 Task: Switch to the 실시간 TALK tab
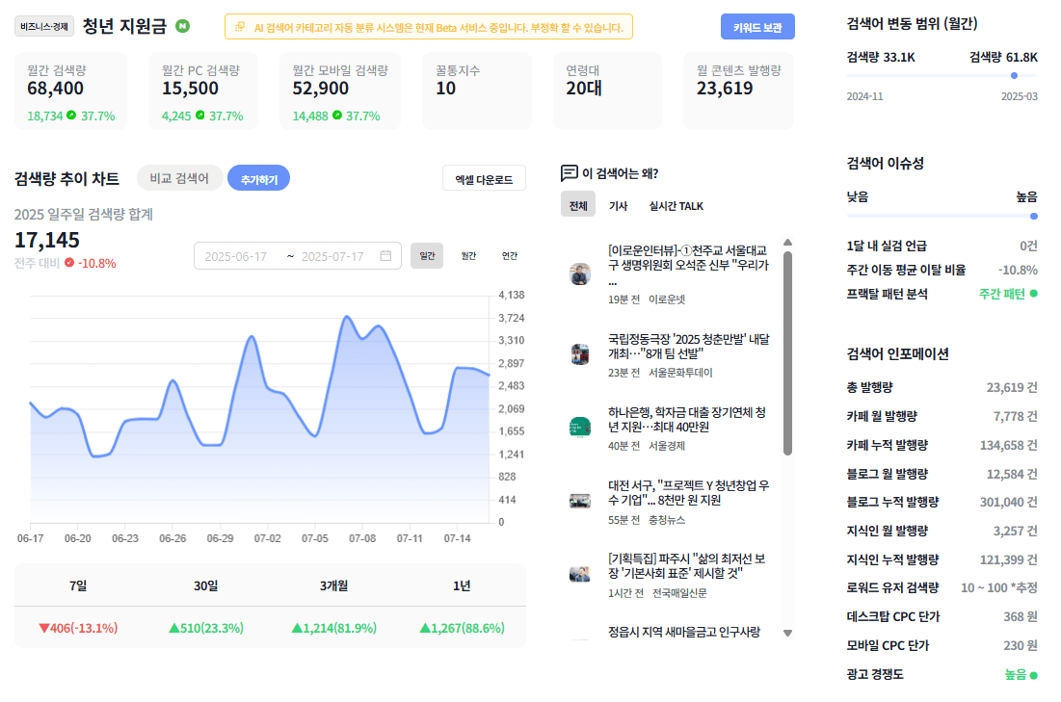pos(676,206)
